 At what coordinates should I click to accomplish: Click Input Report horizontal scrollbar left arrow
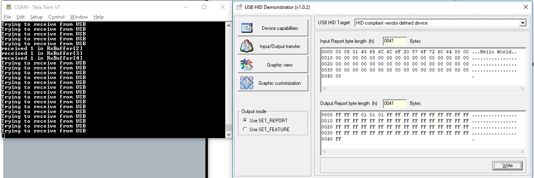(324, 89)
